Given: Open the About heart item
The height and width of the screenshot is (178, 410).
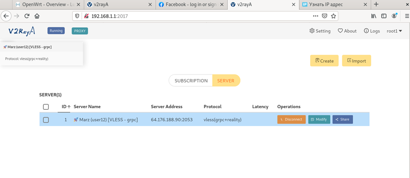Looking at the screenshot, I should (x=347, y=31).
